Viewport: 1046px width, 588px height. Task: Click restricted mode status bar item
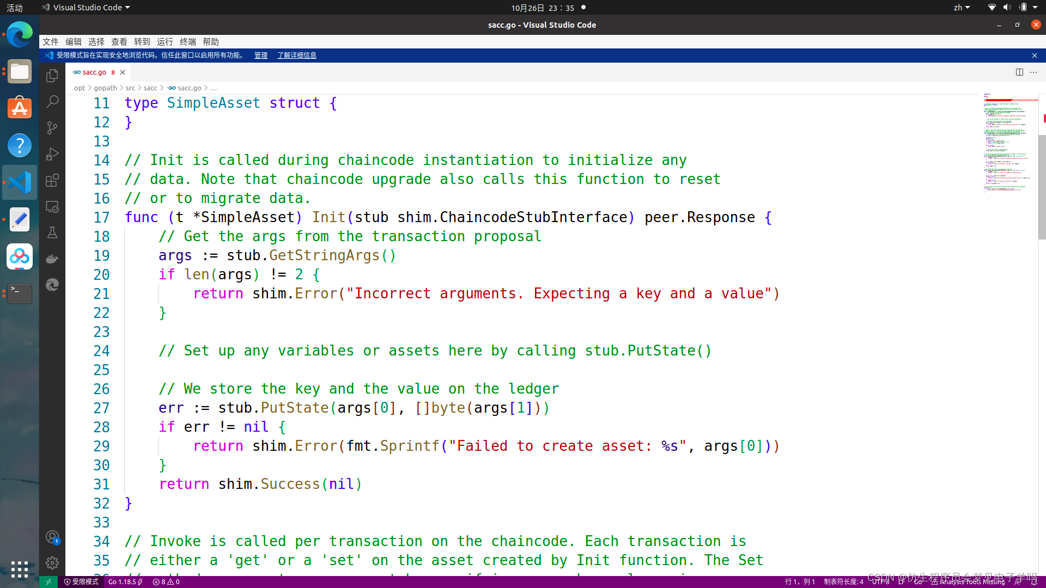[81, 581]
